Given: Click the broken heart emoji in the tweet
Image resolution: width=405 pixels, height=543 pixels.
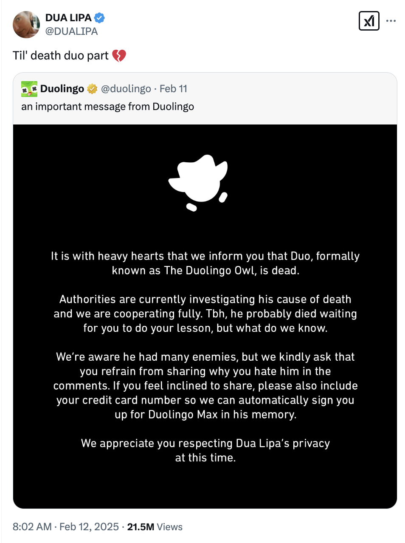Looking at the screenshot, I should tap(119, 56).
